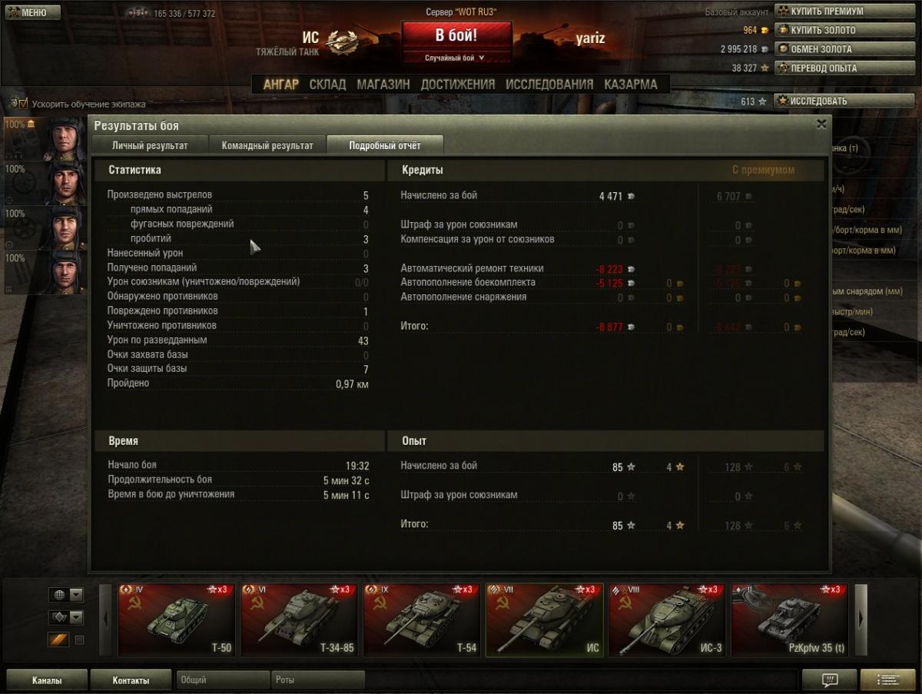Go to СКЛАД section
The image size is (922, 694).
(x=327, y=85)
